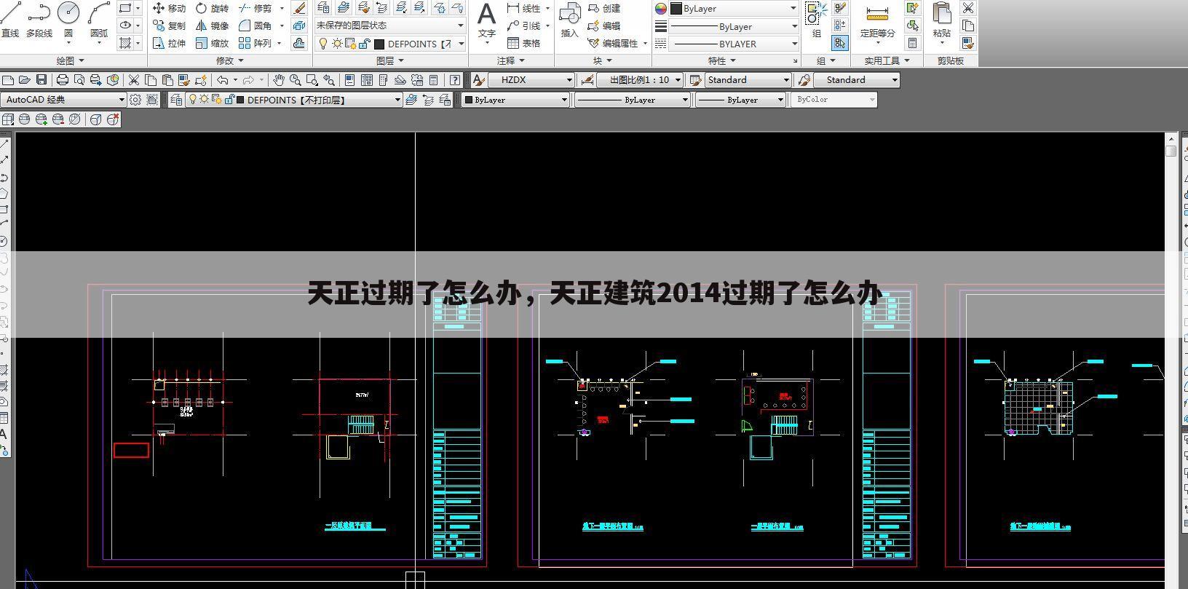
Task: Click the quick calculator icon in toolbar
Action: 434,80
